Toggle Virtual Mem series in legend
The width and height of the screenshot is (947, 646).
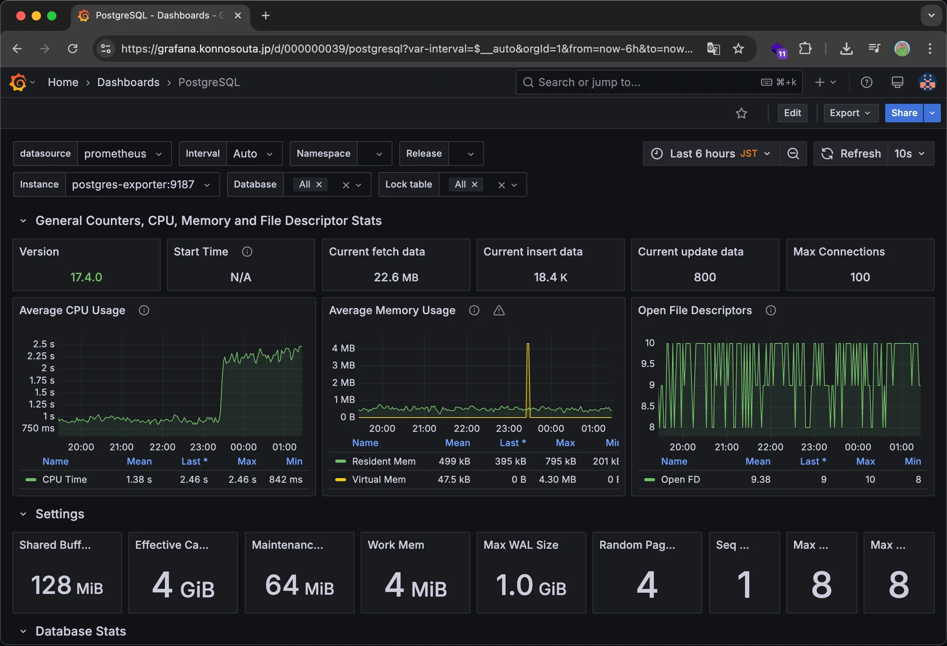(378, 480)
